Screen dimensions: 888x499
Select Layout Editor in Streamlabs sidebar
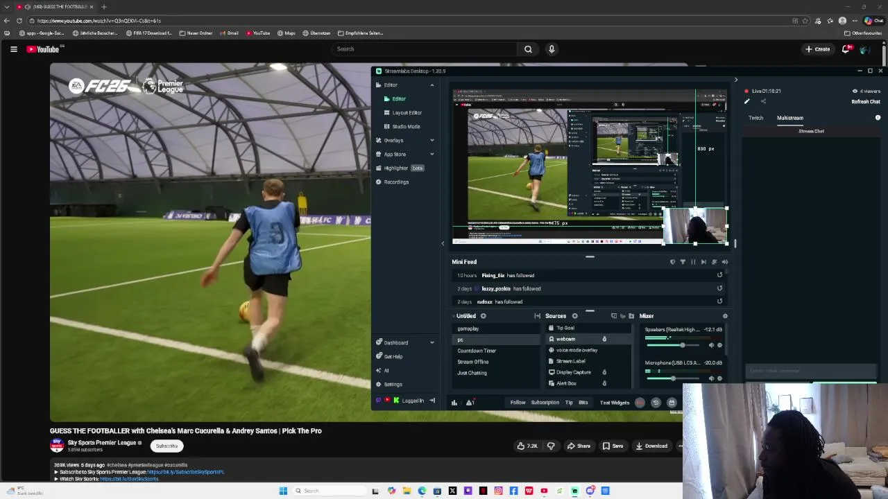[407, 113]
